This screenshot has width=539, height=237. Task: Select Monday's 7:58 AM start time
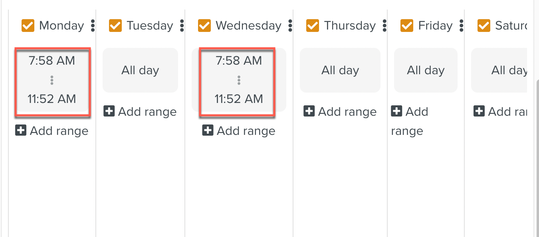pos(52,61)
